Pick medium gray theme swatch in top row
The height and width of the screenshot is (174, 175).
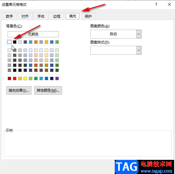point(41,42)
